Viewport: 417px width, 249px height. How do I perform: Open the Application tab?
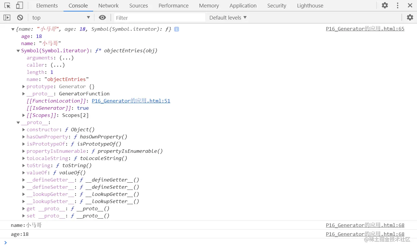point(243,5)
